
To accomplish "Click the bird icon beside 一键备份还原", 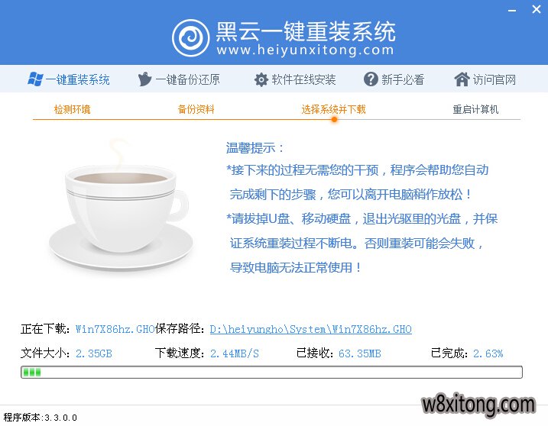I will click(x=144, y=79).
